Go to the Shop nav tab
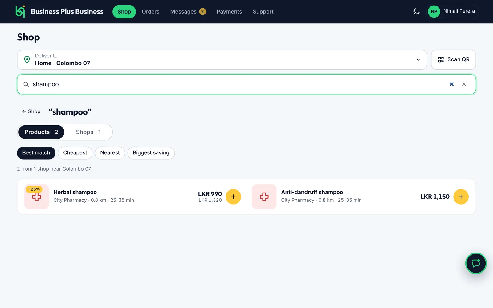Image resolution: width=493 pixels, height=308 pixels. point(124,12)
